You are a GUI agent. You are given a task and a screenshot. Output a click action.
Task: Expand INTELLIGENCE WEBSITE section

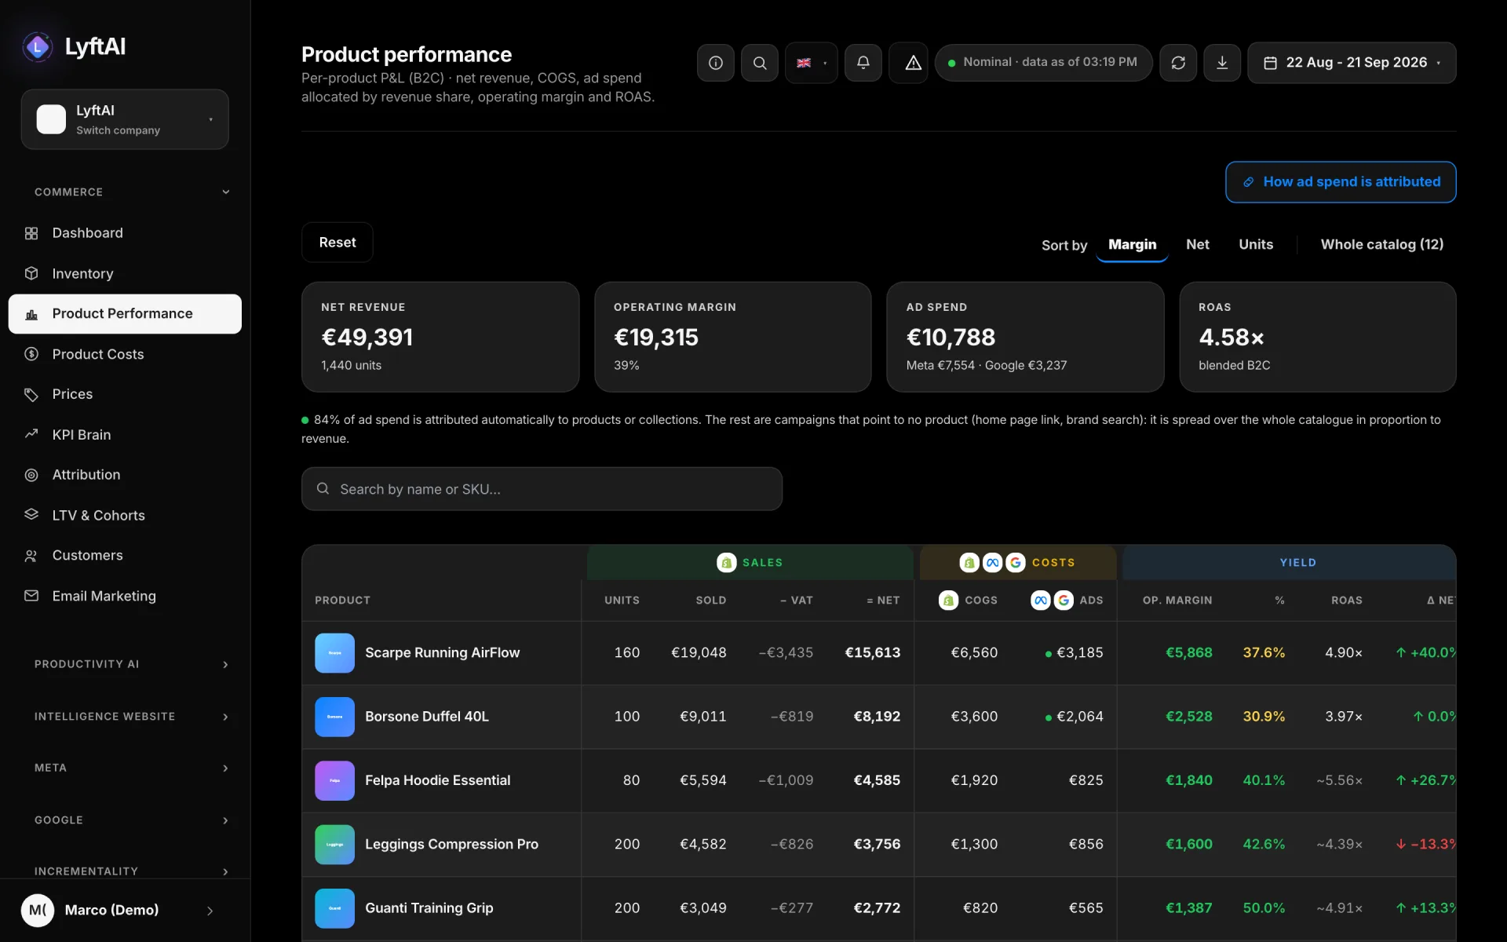point(131,717)
